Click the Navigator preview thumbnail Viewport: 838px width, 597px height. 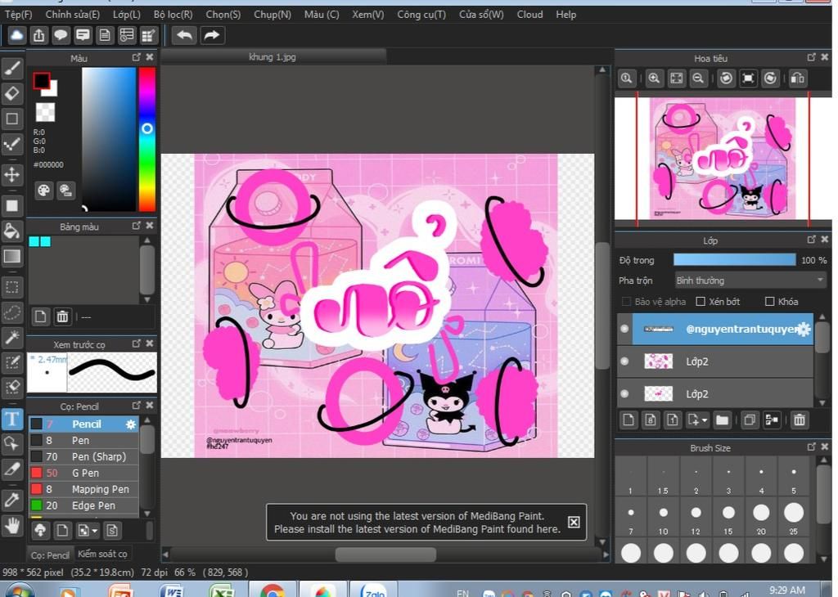723,159
